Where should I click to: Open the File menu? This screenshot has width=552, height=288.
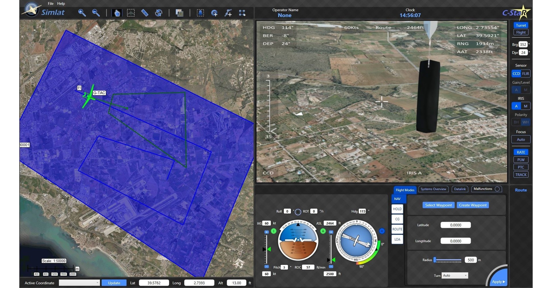click(50, 3)
